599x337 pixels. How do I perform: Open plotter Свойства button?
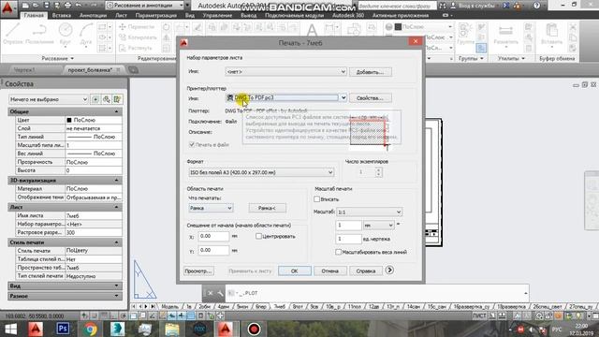click(x=370, y=97)
